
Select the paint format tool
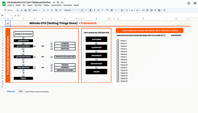click(x=30, y=10)
